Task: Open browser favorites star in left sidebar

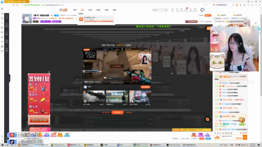Action: (x=2, y=13)
